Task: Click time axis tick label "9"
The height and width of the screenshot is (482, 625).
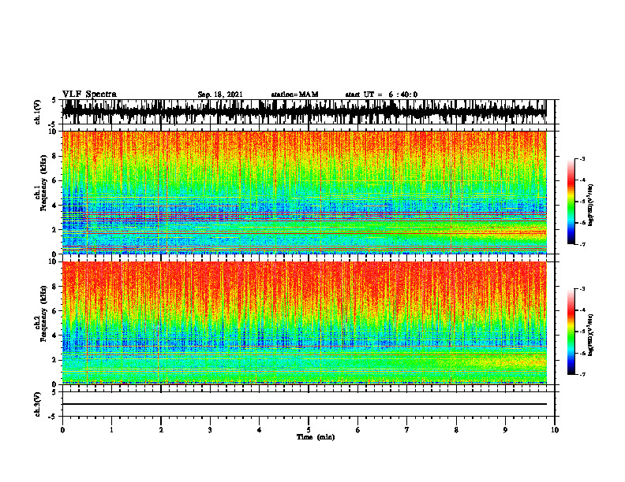Action: click(505, 430)
